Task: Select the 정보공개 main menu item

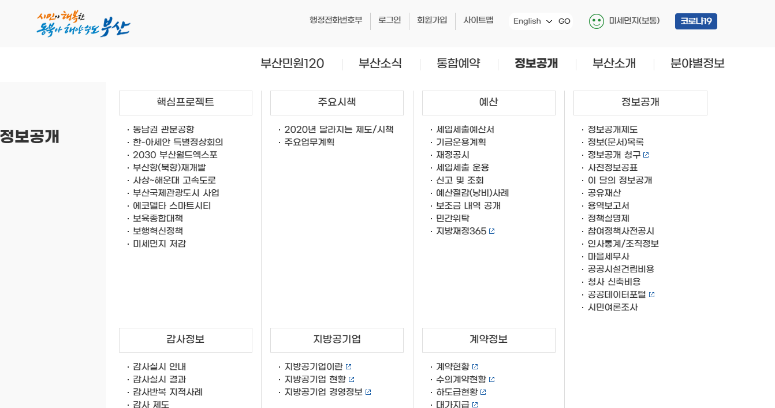Action: click(x=536, y=63)
